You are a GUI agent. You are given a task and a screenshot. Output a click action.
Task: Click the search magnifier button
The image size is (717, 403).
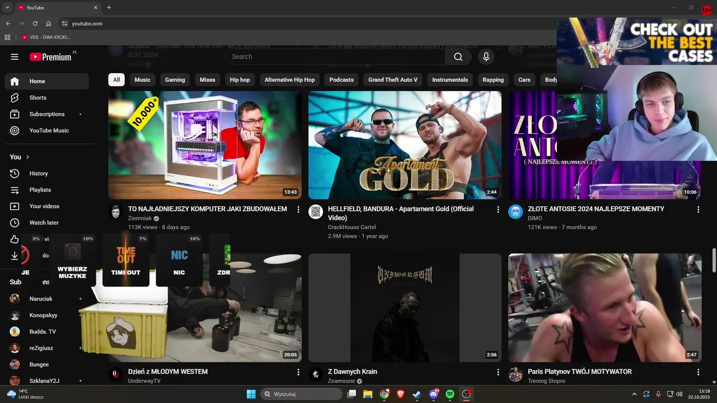pyautogui.click(x=458, y=57)
